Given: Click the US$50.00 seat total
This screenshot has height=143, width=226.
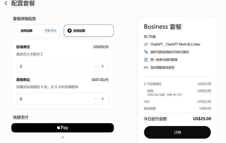Looking at the screenshot, I should [x=204, y=84].
